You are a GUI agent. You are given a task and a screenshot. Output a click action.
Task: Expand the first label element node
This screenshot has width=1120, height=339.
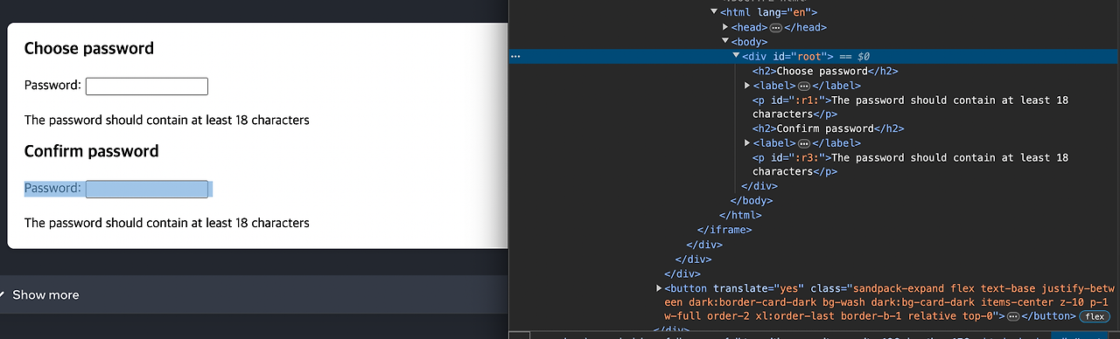(747, 86)
